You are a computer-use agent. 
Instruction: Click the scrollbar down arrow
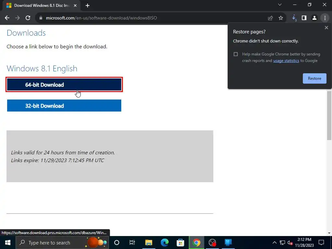329,233
